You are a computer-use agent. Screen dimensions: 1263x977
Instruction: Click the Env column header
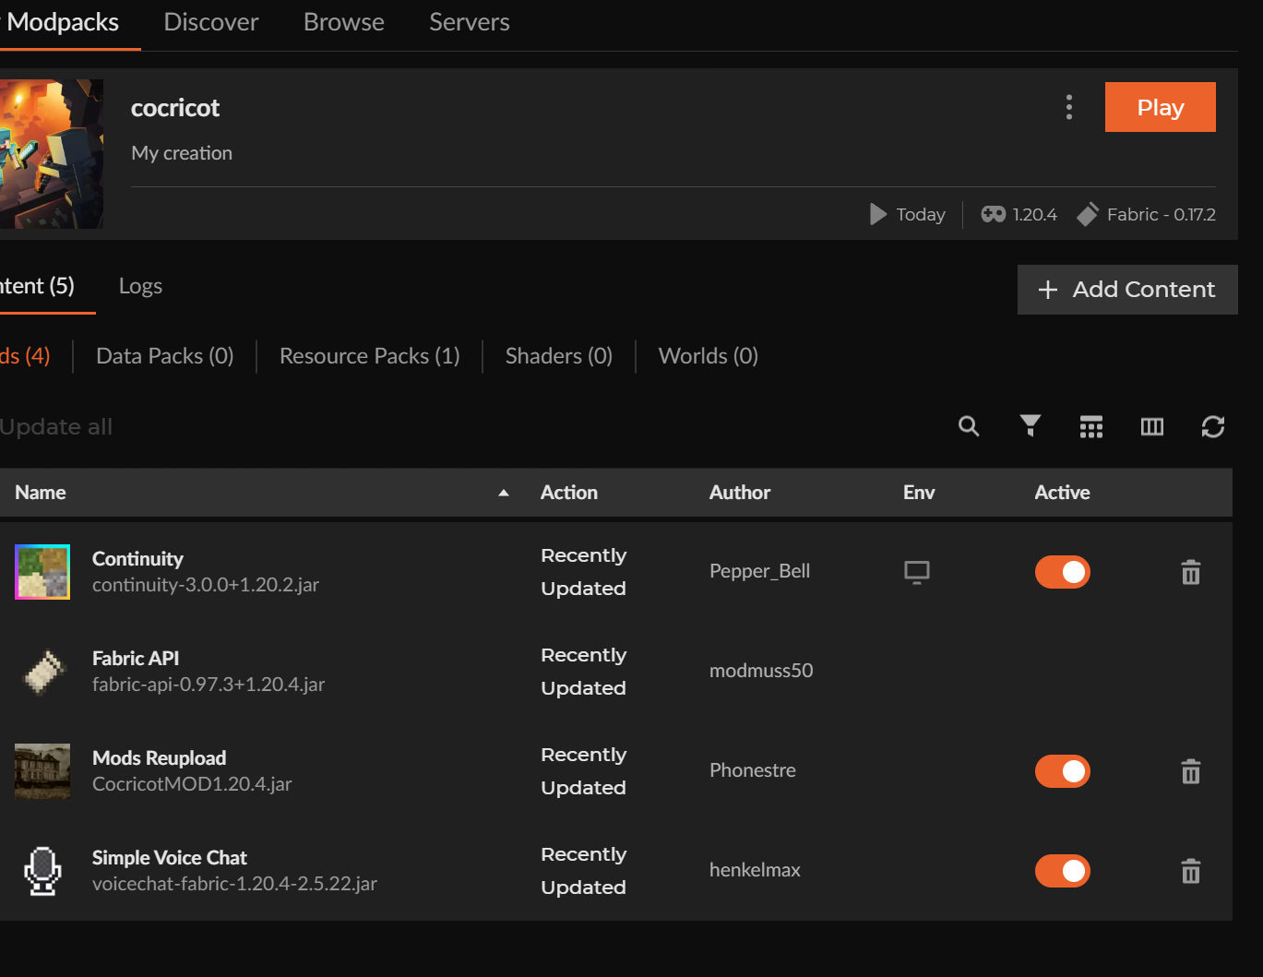pos(919,493)
